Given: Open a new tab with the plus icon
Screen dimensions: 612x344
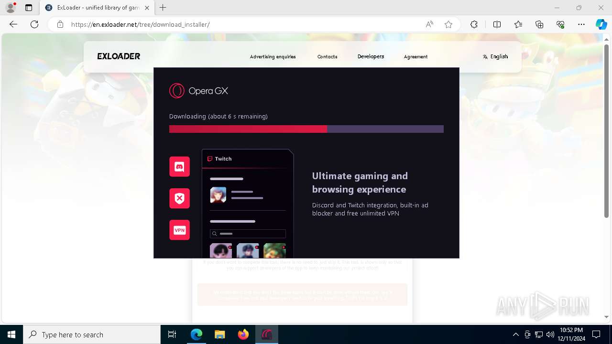Looking at the screenshot, I should (x=163, y=8).
